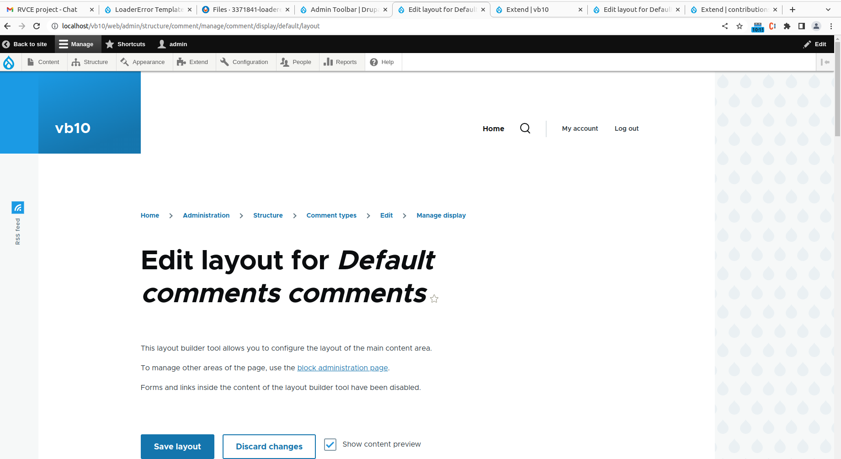Click the Drupal droplet logo in the toolbar

pyautogui.click(x=9, y=62)
